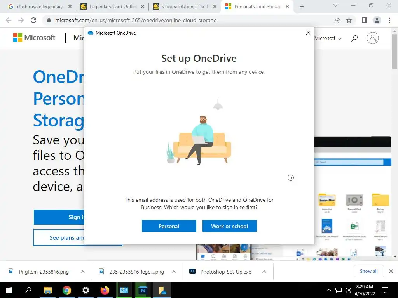This screenshot has width=398, height=298.
Task: Bookmark this page with the star icon
Action: click(349, 20)
